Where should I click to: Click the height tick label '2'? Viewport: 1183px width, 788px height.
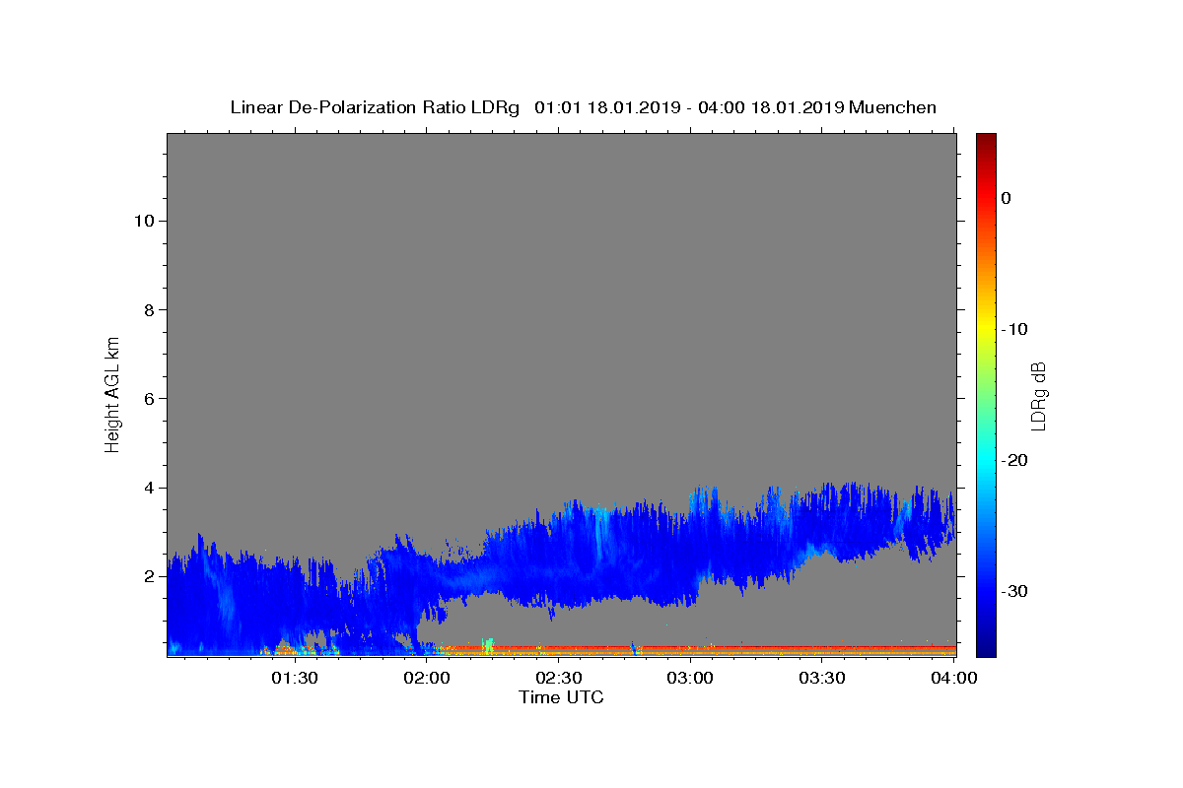point(148,576)
